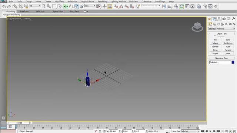
Task: Open the Modifiers menu
Action: click(x=59, y=1)
